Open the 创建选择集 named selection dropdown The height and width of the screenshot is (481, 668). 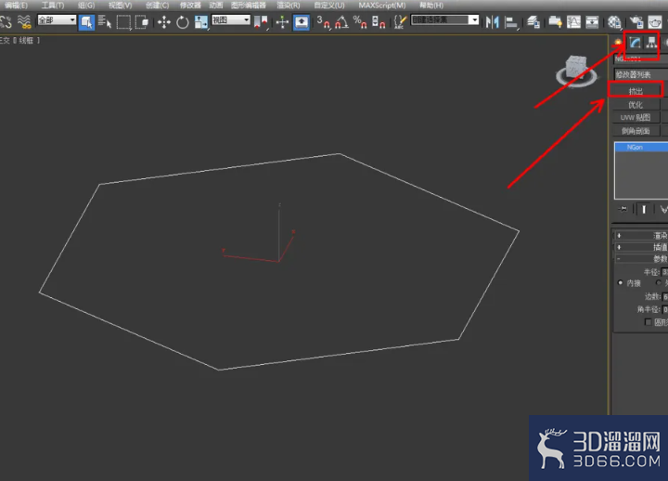tap(444, 20)
